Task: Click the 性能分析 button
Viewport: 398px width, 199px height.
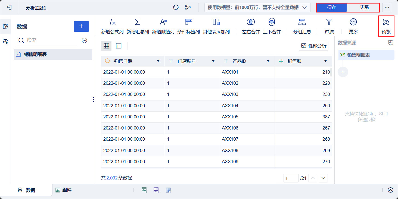Action: (x=313, y=46)
